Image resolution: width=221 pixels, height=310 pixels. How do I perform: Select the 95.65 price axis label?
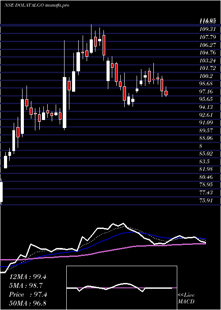[x=206, y=99]
